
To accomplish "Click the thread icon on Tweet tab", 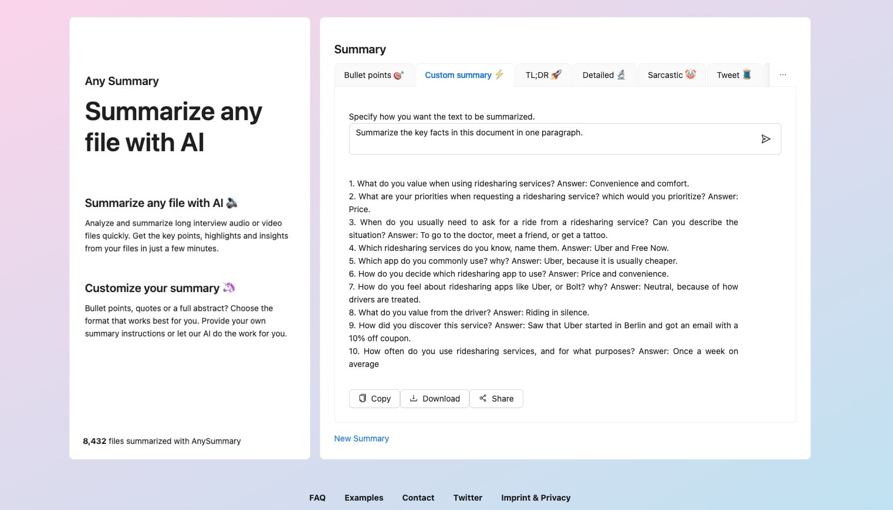I will pyautogui.click(x=746, y=74).
